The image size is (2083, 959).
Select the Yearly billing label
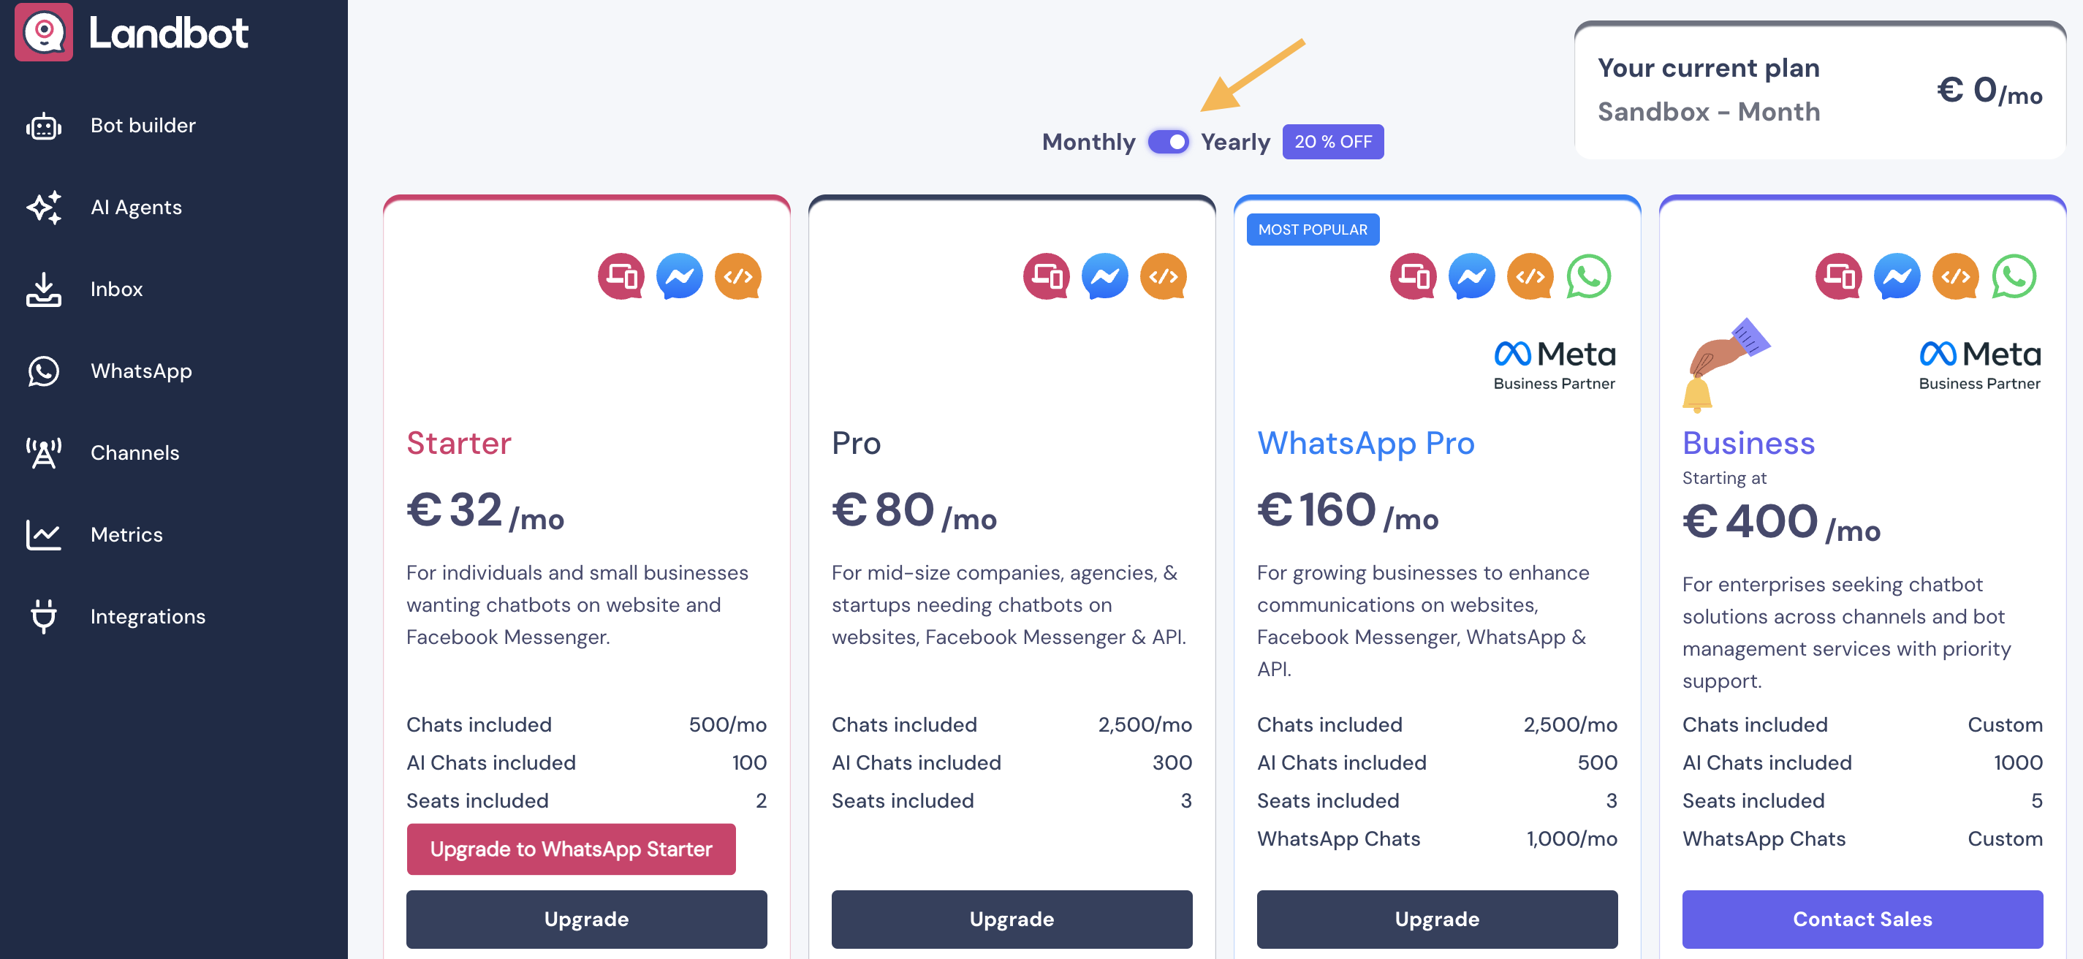click(x=1234, y=143)
